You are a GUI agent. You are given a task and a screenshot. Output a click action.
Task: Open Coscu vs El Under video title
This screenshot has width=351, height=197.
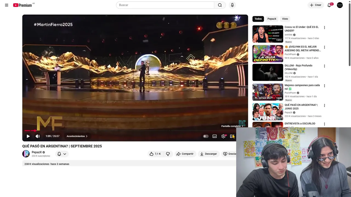pyautogui.click(x=302, y=29)
